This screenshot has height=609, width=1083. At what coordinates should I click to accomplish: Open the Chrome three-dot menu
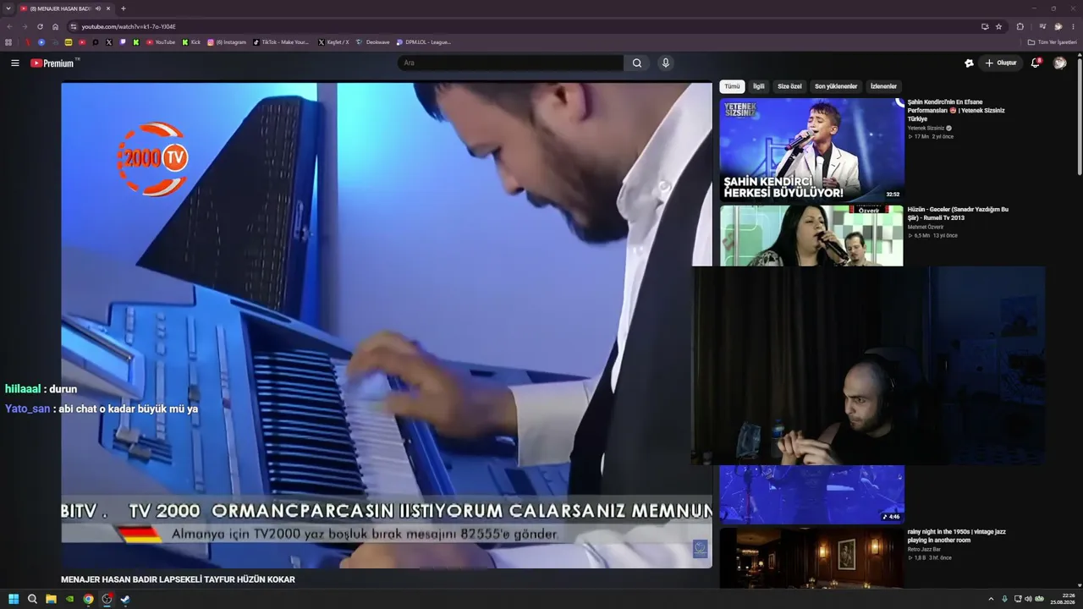pos(1073,26)
